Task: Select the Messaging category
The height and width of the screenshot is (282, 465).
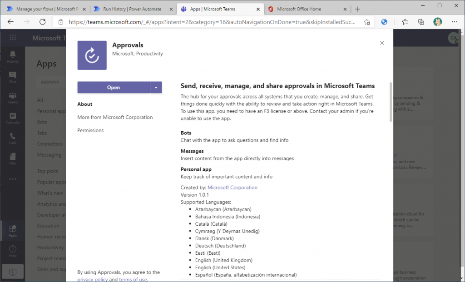Action: 49,155
